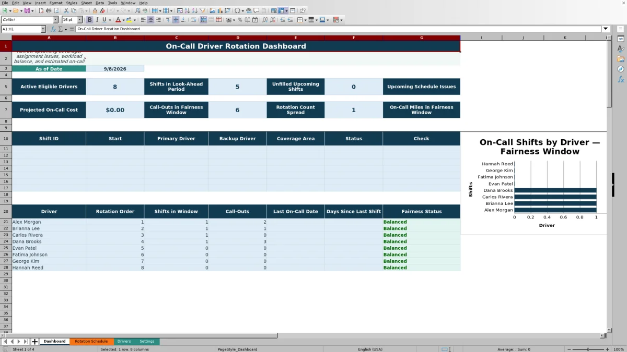Expand the formula bar arrow

coord(606,29)
